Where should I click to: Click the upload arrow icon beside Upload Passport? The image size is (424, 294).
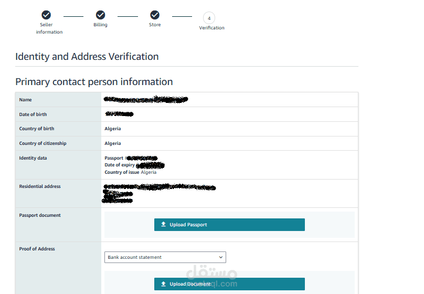(164, 225)
